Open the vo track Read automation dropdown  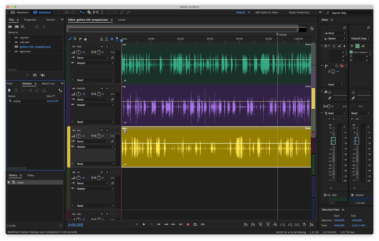click(x=95, y=206)
